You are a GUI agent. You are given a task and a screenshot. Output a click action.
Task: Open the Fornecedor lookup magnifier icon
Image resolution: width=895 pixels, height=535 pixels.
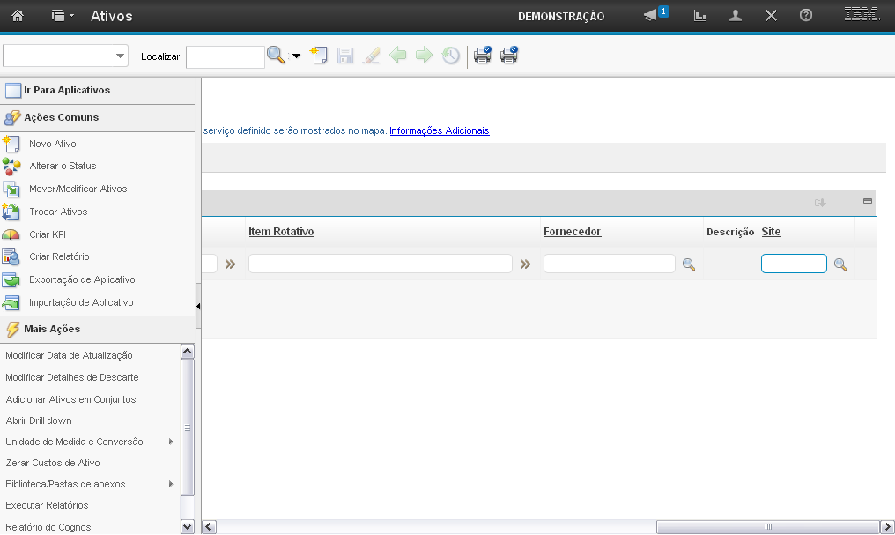(688, 264)
